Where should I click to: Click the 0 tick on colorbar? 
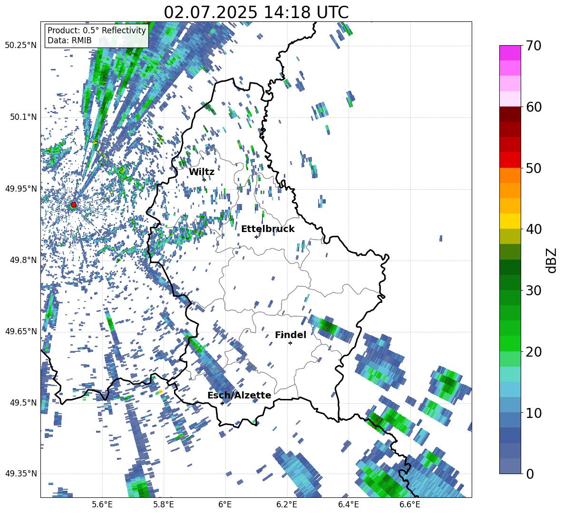(530, 474)
